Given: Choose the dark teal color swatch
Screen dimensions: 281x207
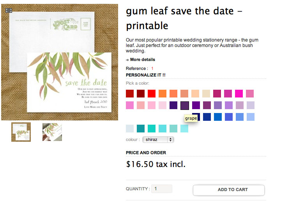Looking at the screenshot, I should pos(141,129).
